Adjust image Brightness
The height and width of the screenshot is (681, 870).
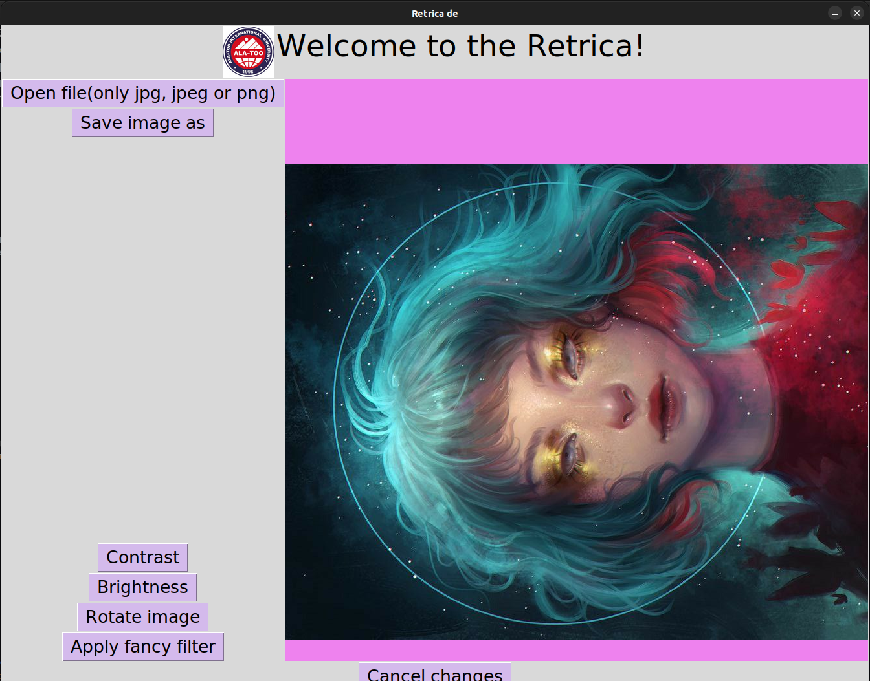(142, 587)
